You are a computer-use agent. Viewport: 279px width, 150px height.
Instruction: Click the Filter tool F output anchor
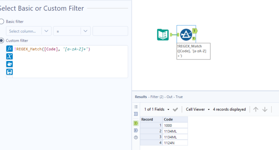[194, 38]
